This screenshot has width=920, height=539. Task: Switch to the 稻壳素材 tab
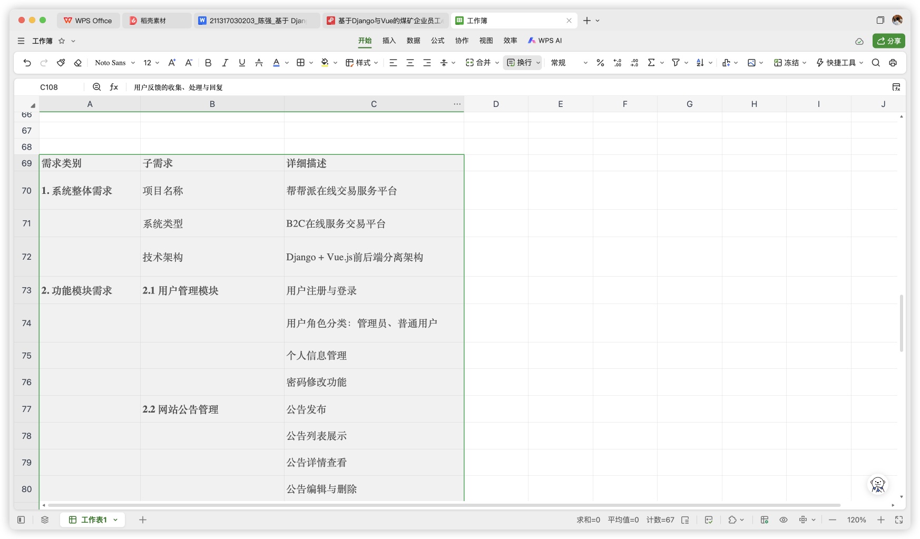pos(157,21)
